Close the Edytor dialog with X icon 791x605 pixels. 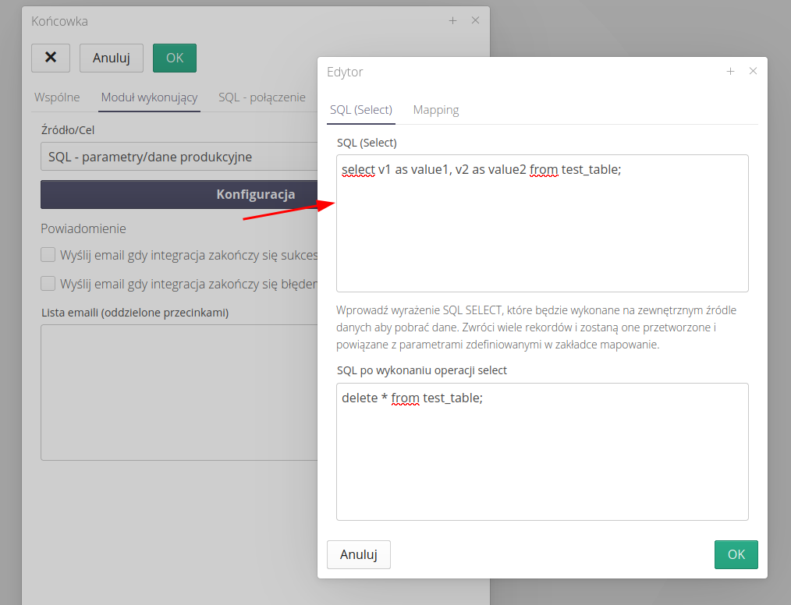tap(753, 71)
